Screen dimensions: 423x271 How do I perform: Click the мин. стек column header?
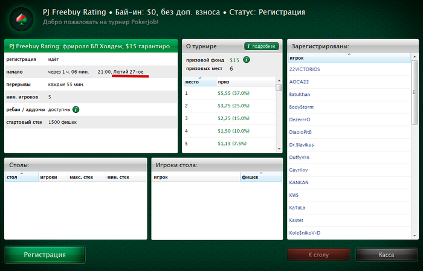coord(126,177)
